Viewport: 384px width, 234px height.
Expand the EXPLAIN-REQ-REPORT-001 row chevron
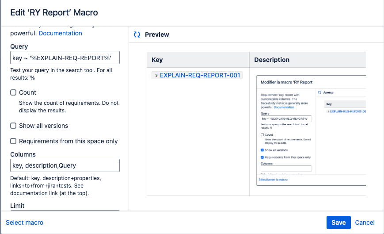click(156, 76)
